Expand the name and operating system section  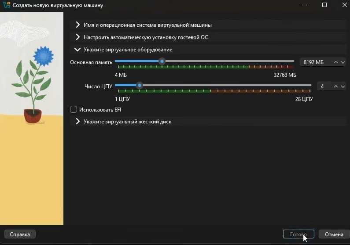(208, 25)
